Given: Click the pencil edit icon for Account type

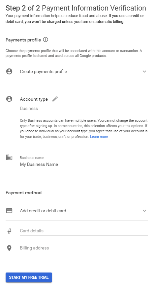Looking at the screenshot, I should 55,99.
